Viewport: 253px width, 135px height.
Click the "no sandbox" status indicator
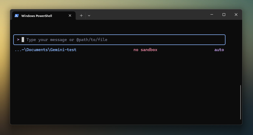coord(145,50)
